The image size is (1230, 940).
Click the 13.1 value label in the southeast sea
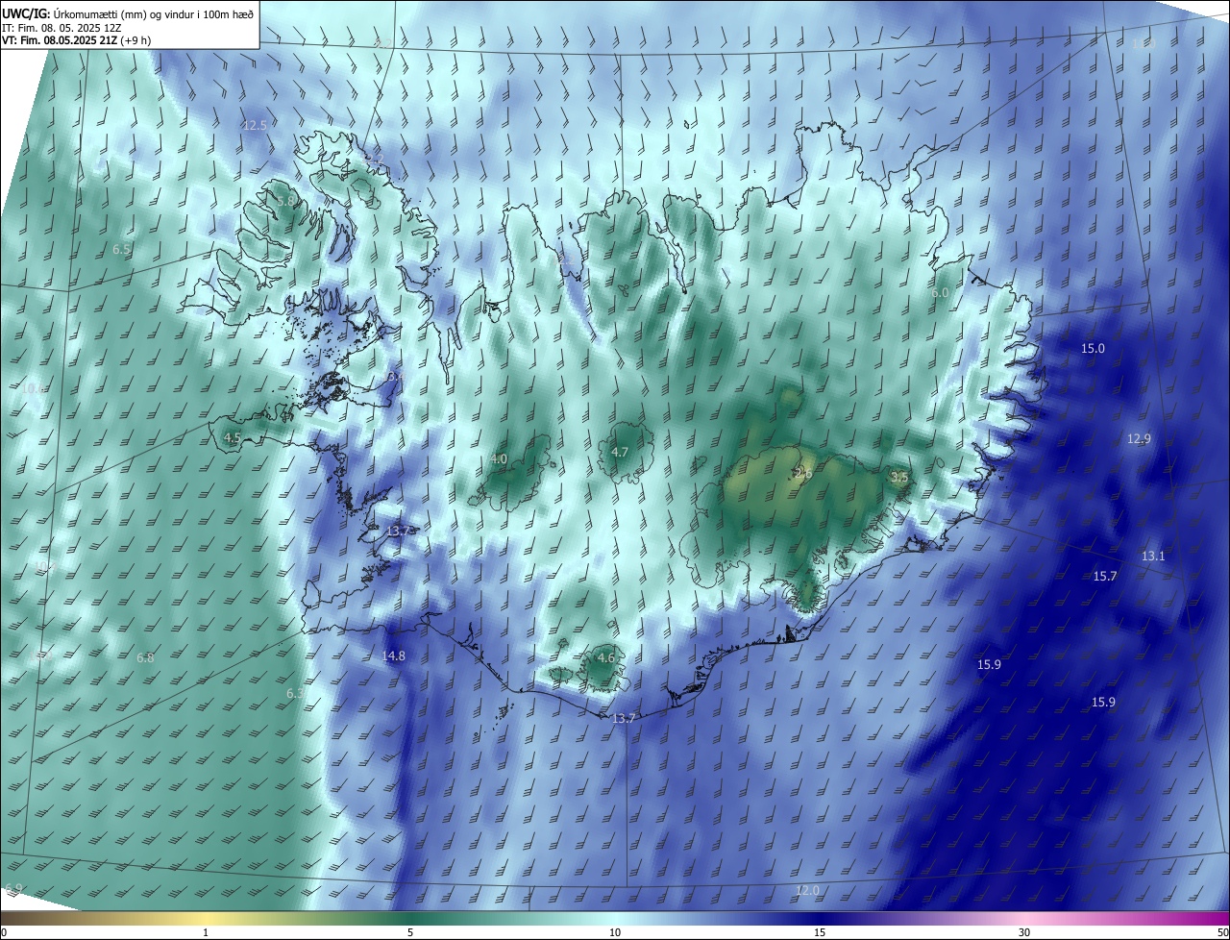tap(1153, 557)
